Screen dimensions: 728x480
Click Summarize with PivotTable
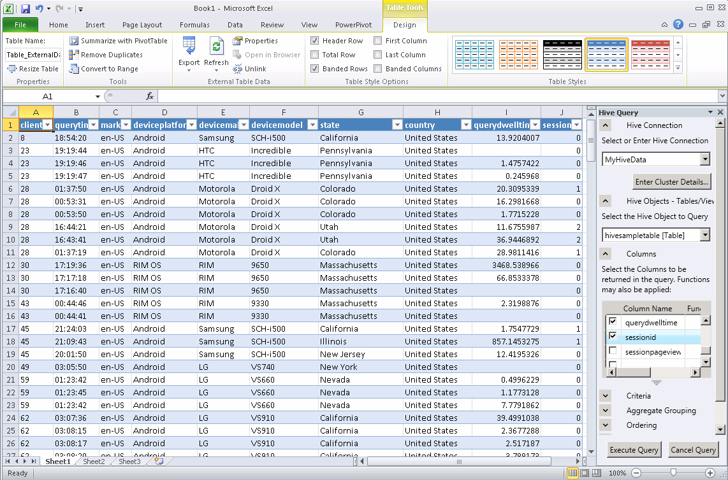tap(119, 41)
